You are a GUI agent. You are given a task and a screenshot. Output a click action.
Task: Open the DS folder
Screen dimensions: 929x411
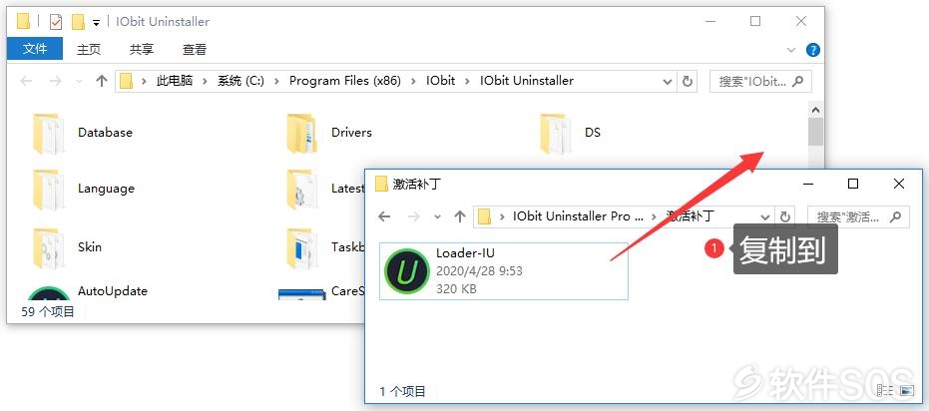tap(571, 133)
